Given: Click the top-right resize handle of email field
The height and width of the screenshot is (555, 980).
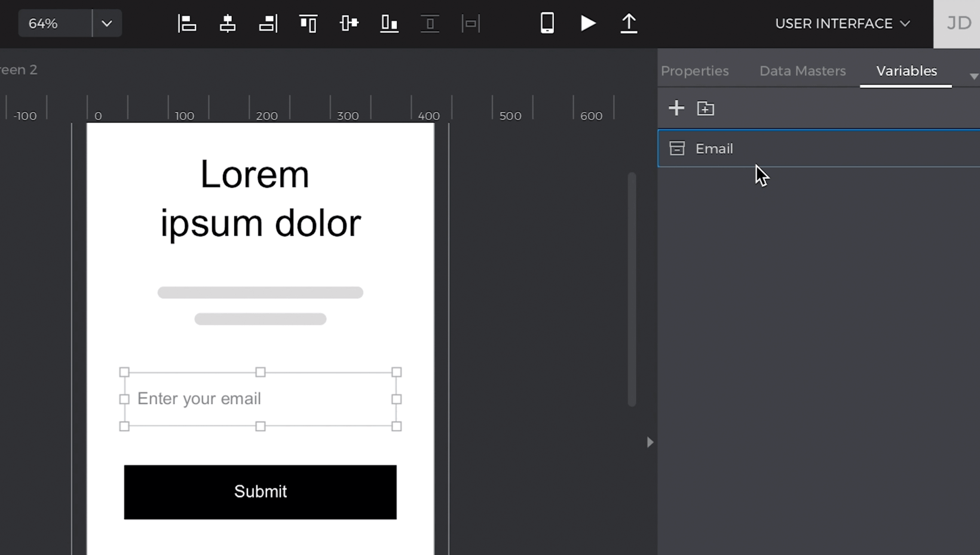Looking at the screenshot, I should pyautogui.click(x=396, y=372).
